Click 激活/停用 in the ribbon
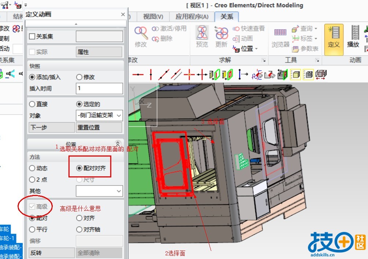The image size is (368, 259). (169, 29)
